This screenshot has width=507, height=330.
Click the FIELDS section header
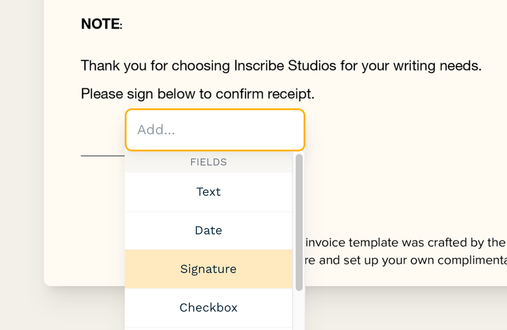(x=208, y=162)
